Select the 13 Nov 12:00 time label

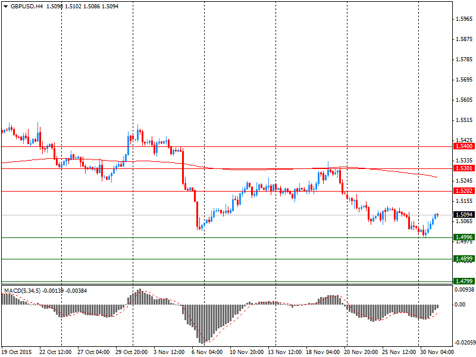(285, 352)
